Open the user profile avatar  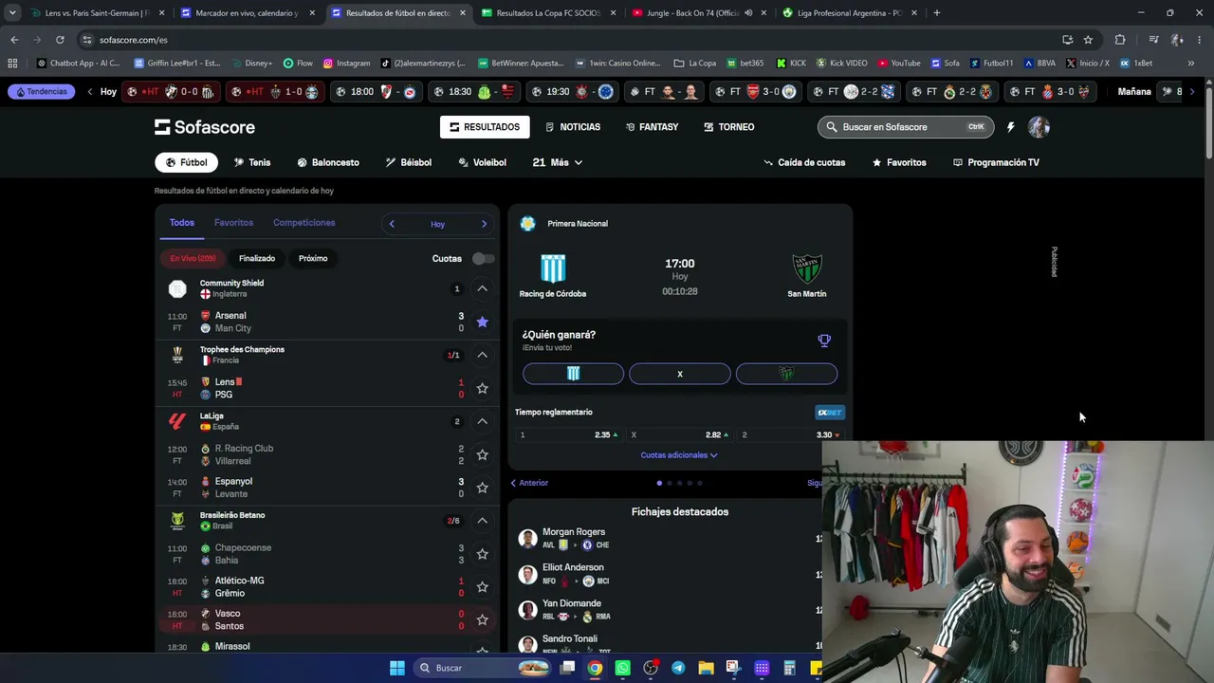click(1039, 127)
